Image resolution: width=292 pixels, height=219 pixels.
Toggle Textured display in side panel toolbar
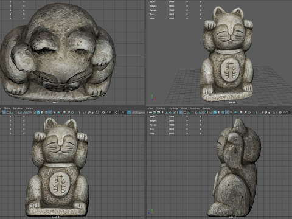[227, 112]
